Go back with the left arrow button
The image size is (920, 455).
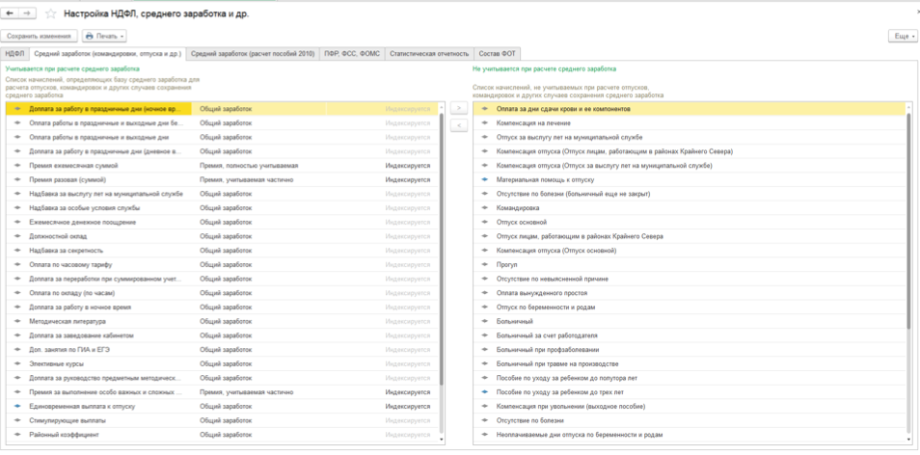tap(10, 13)
